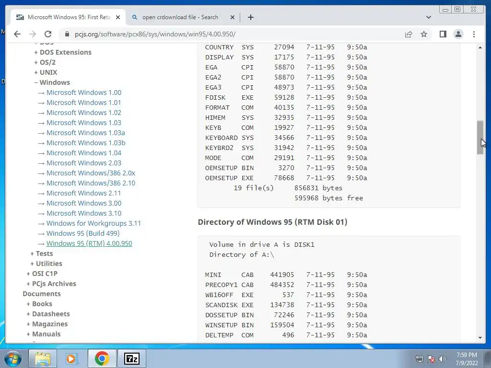Screen dimensions: 491x368
Task: Expand the Tests section
Action: [42, 253]
